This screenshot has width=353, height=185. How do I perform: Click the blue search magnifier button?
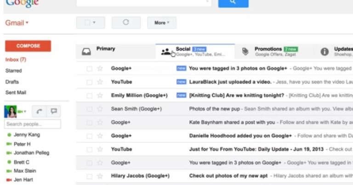[x=233, y=3]
